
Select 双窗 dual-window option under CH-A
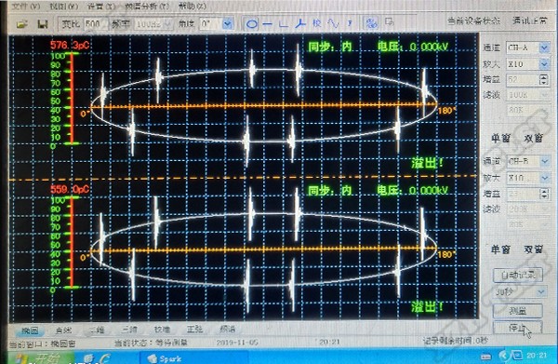click(533, 138)
